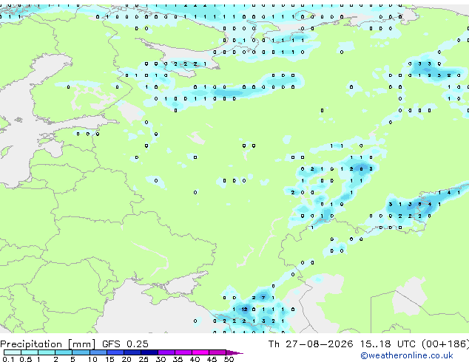Click the 15–20 mm royal-blue legend swatch

(x=115, y=352)
